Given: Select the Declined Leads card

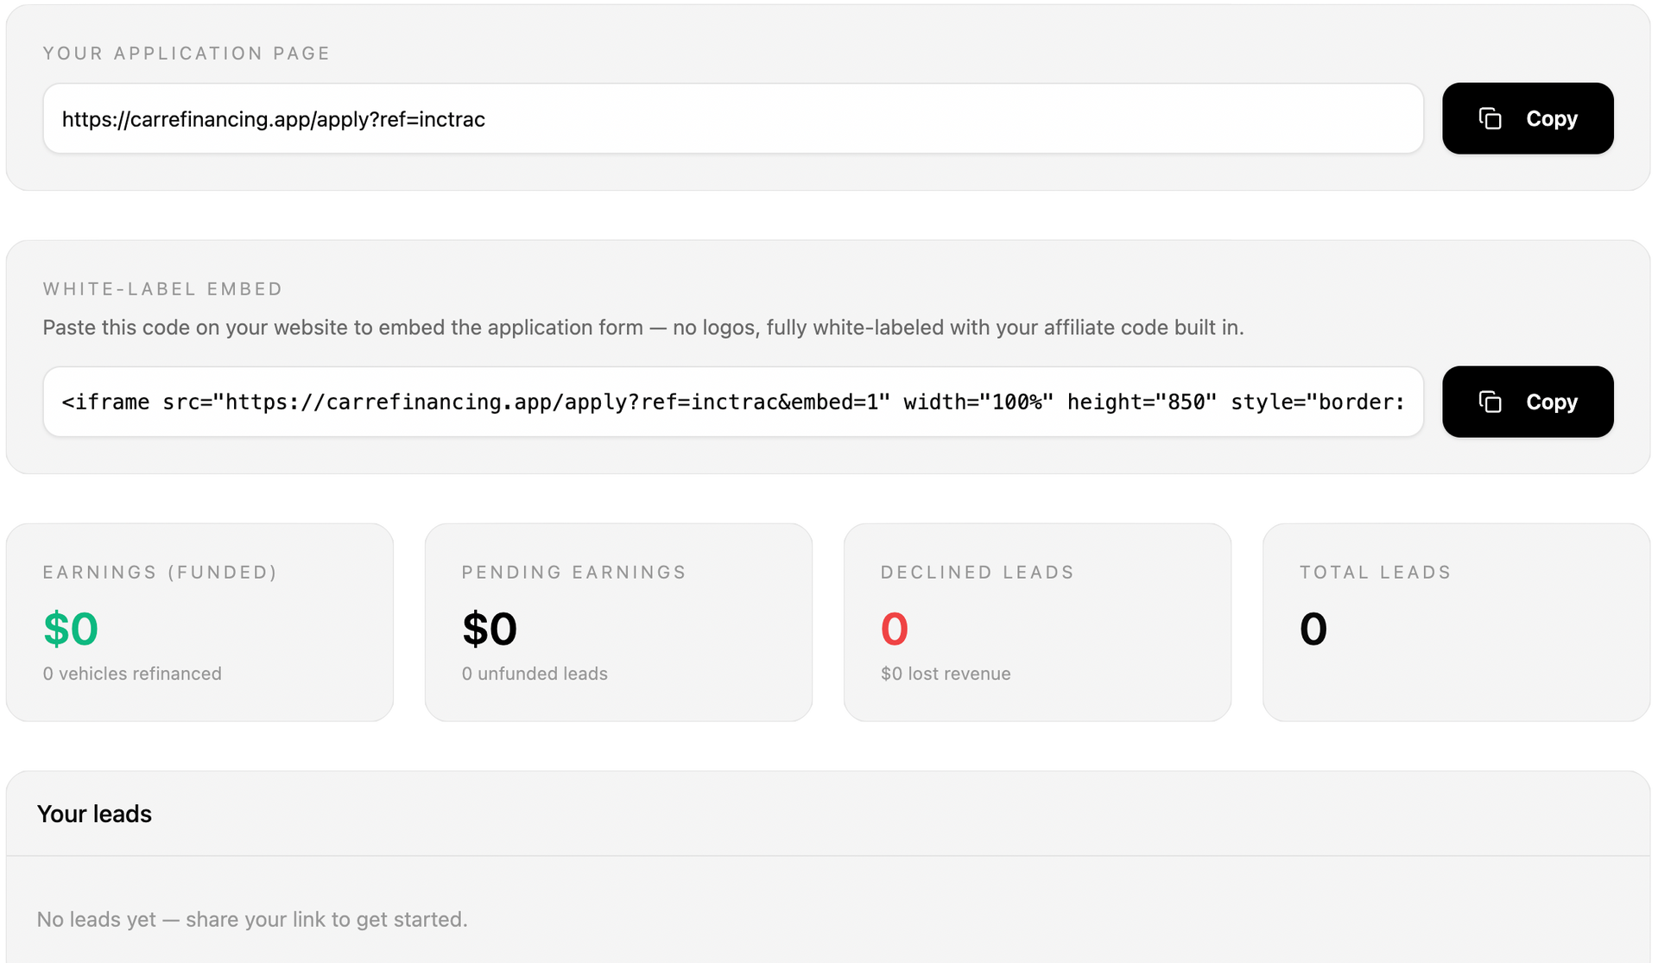Looking at the screenshot, I should click(1037, 622).
